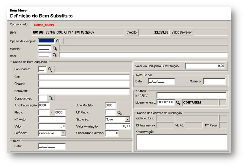Open search icon next to Modelo
Screen dimensions: 245x167
click(55, 48)
